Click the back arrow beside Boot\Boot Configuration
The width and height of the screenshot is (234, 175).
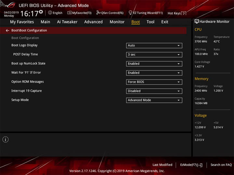point(7,30)
